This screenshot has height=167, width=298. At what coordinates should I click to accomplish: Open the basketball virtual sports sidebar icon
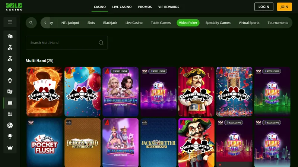10,125
